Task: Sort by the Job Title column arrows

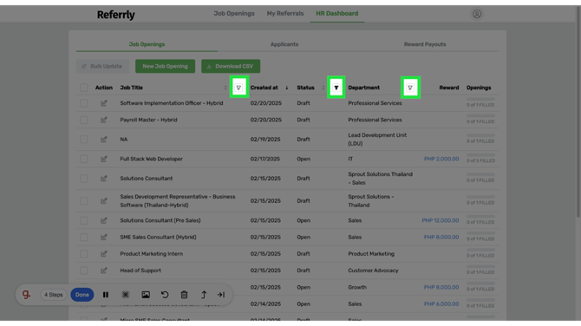Action: (x=225, y=88)
